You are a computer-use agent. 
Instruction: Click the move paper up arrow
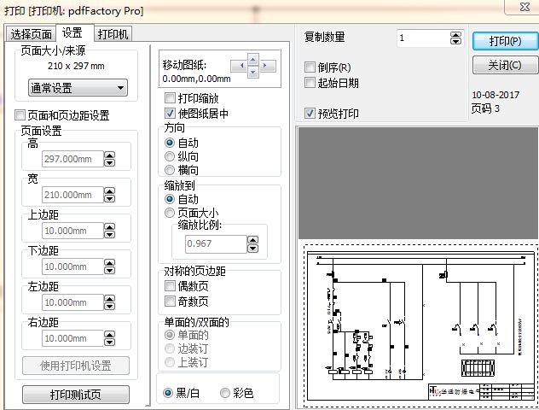click(252, 58)
